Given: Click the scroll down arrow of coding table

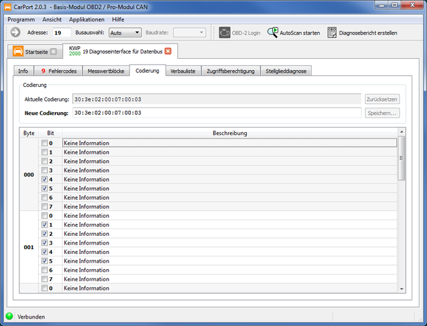Looking at the screenshot, I should (402, 289).
